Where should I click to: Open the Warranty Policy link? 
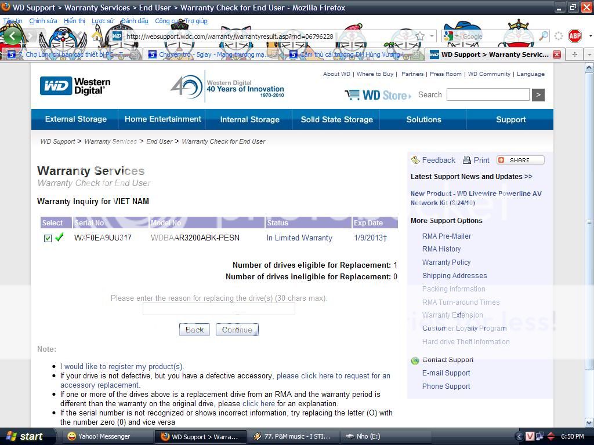(x=446, y=262)
